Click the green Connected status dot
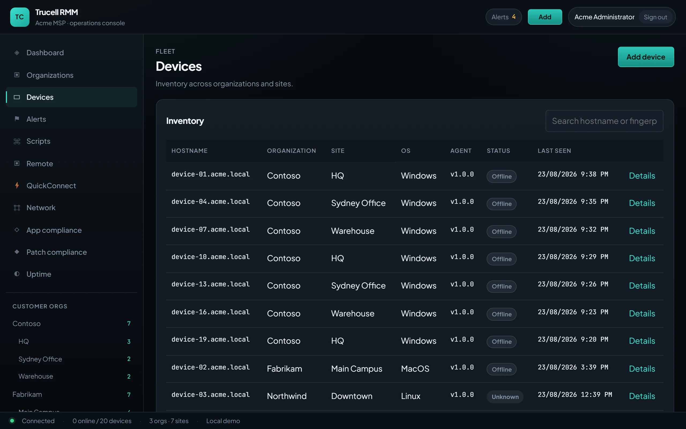The height and width of the screenshot is (429, 686). (x=12, y=421)
